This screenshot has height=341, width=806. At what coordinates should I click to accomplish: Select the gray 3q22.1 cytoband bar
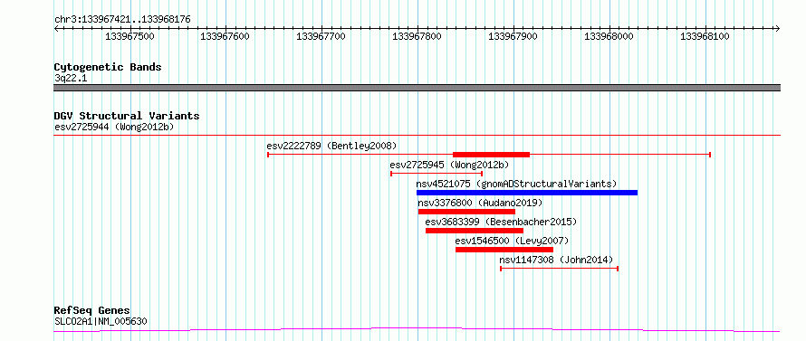coord(417,88)
